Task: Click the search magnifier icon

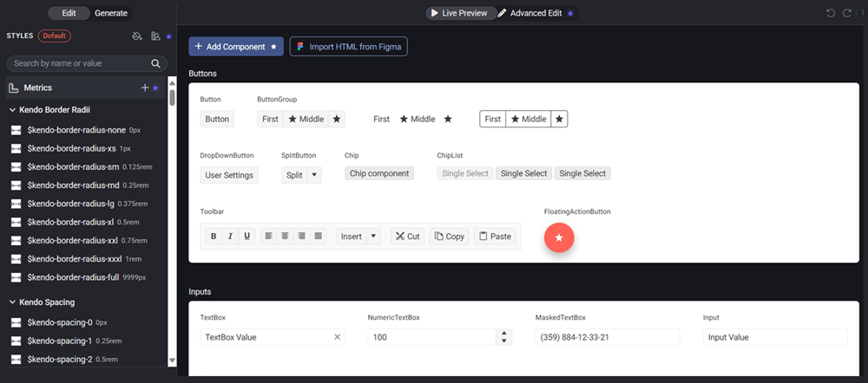Action: pos(155,63)
